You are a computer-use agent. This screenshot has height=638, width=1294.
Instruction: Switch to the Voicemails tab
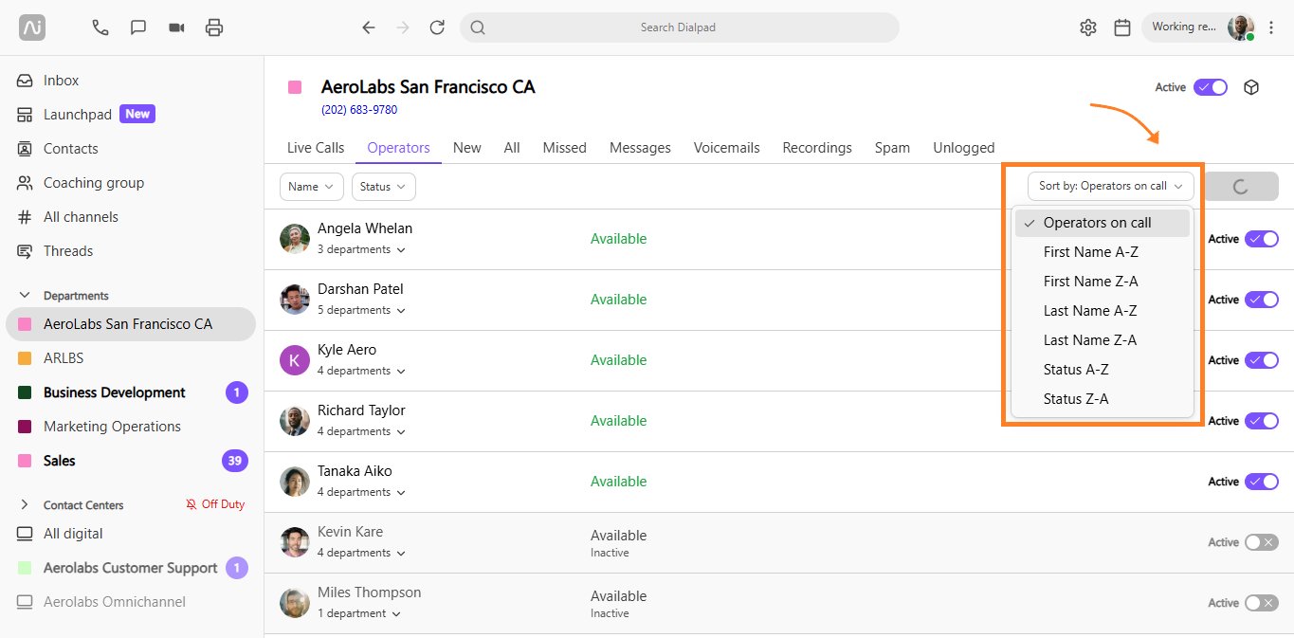(726, 148)
